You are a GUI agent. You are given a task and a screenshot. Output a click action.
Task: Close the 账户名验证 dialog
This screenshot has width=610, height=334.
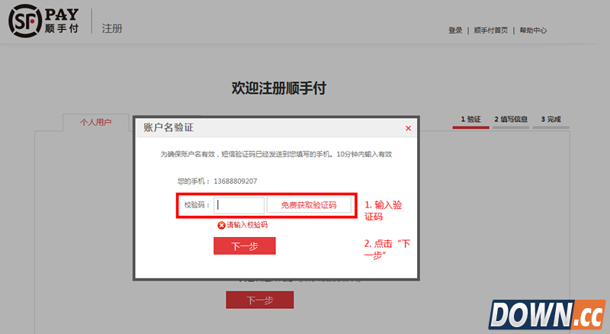coord(408,128)
